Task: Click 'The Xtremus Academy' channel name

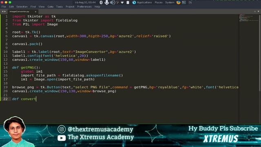Action: [x=101, y=137]
